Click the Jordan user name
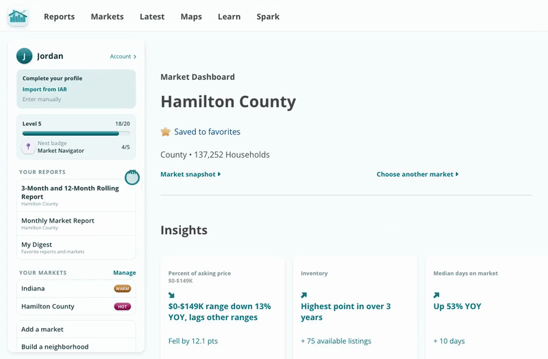Screen dimensions: 548x359 coord(50,56)
